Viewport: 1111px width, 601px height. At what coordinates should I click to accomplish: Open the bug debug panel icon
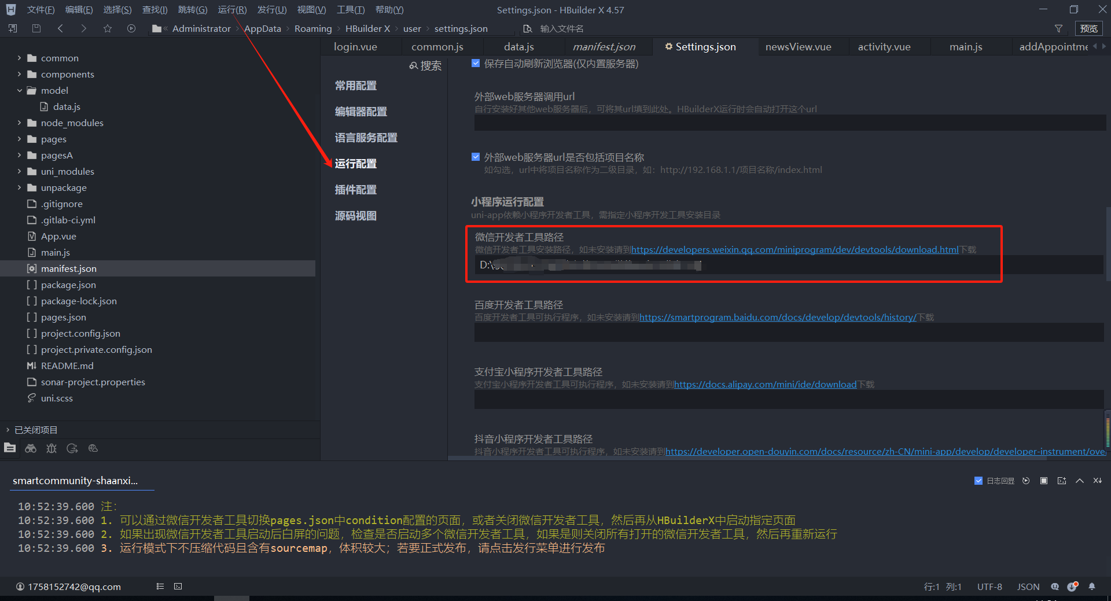[51, 448]
